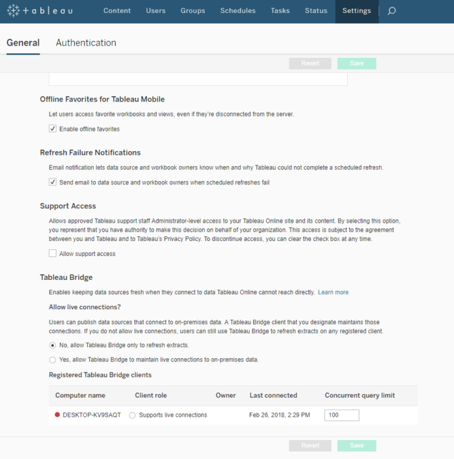This screenshot has width=454, height=459.
Task: Click the concurrent query limit field
Action: 341,415
